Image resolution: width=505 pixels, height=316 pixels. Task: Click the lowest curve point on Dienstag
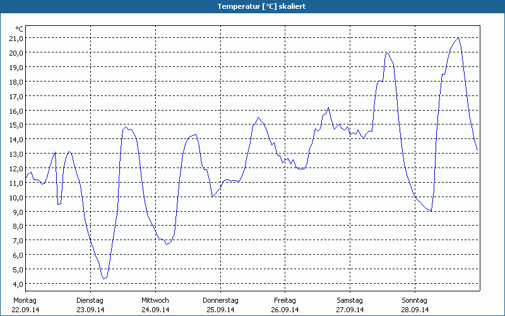tap(104, 279)
